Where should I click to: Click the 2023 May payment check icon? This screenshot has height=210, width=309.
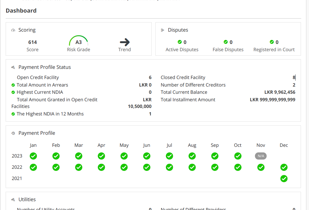(124, 156)
